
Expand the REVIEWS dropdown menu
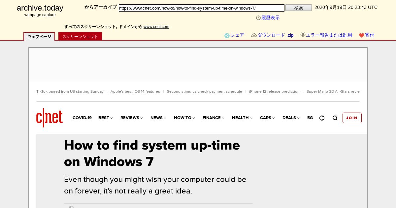pos(132,118)
